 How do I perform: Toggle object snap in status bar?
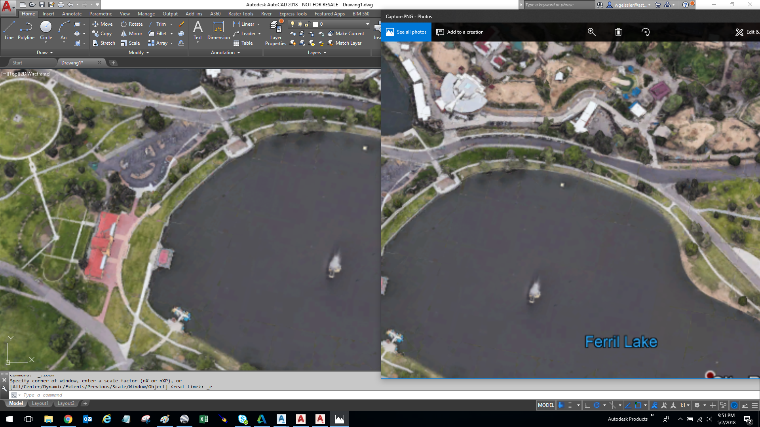tap(638, 405)
